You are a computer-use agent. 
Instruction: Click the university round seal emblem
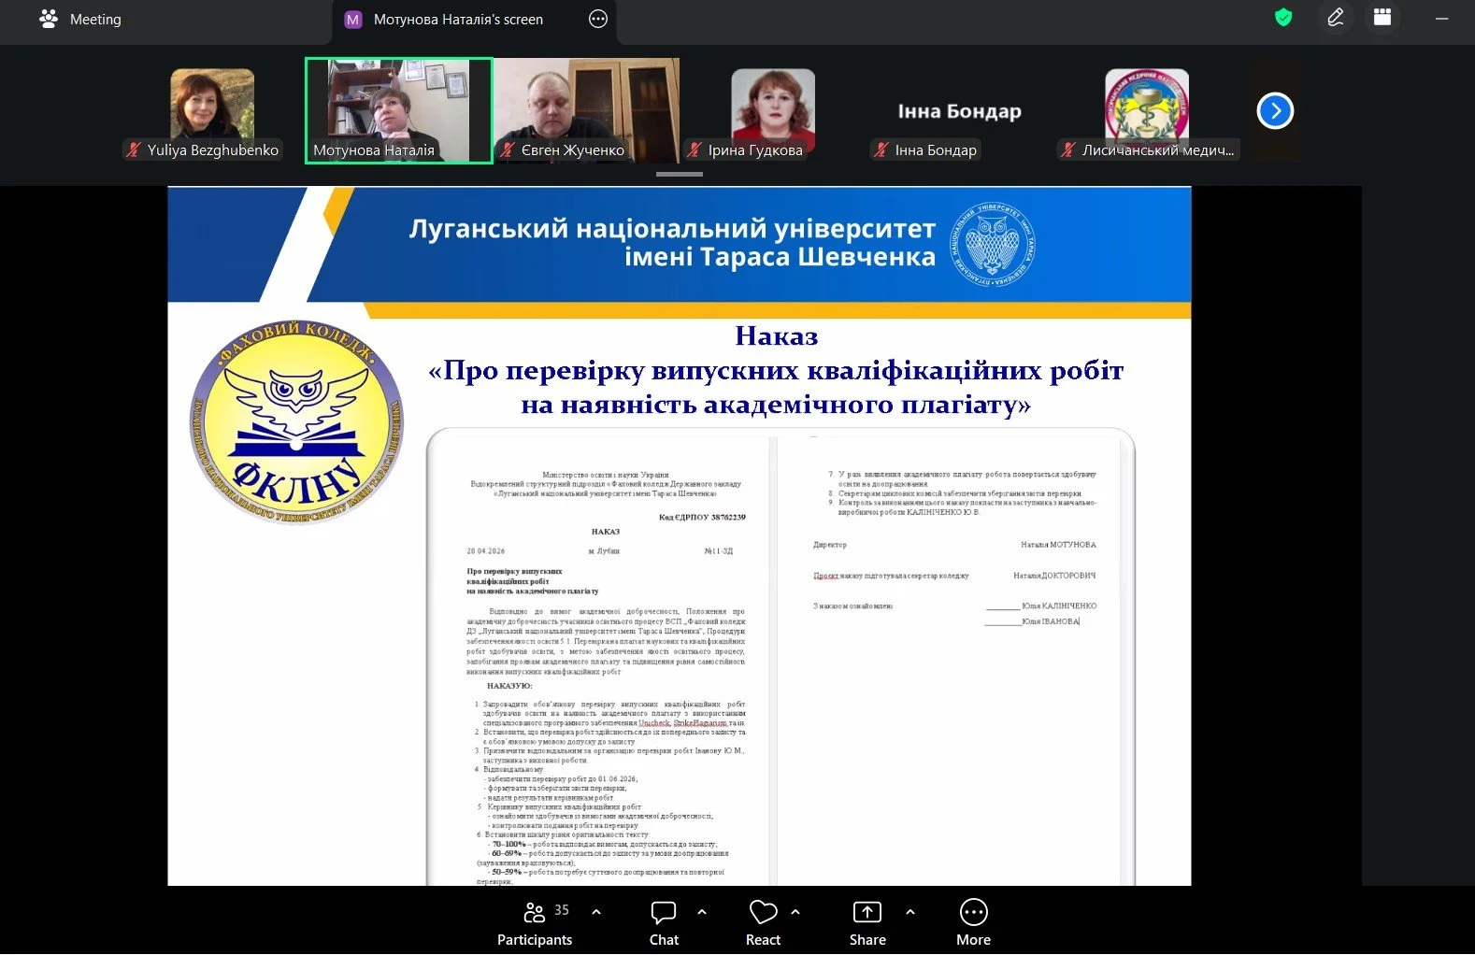point(993,244)
